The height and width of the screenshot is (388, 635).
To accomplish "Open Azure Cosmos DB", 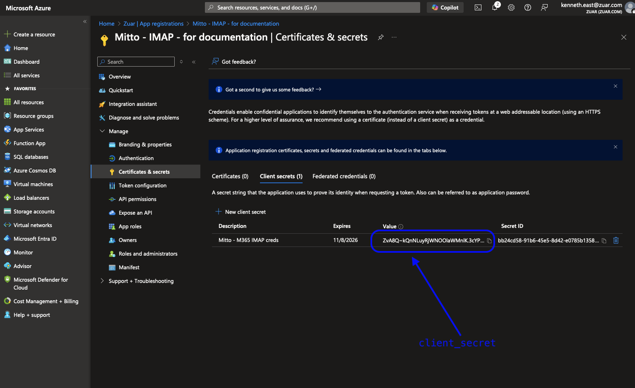I will [x=35, y=170].
